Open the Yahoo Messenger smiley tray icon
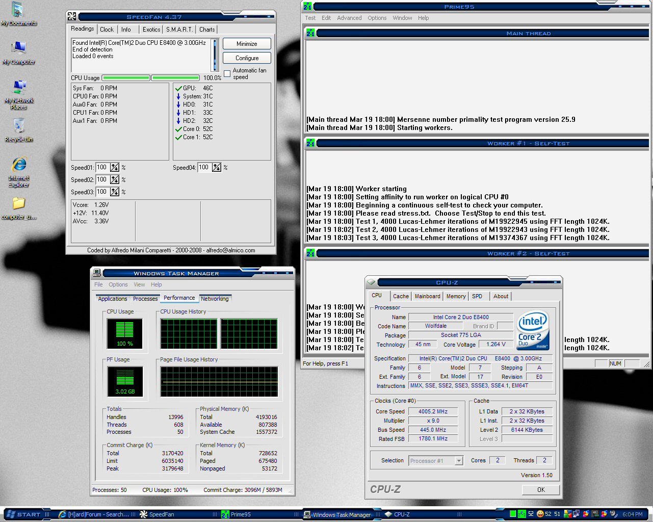Viewport: 653px width, 522px height. pyautogui.click(x=540, y=514)
